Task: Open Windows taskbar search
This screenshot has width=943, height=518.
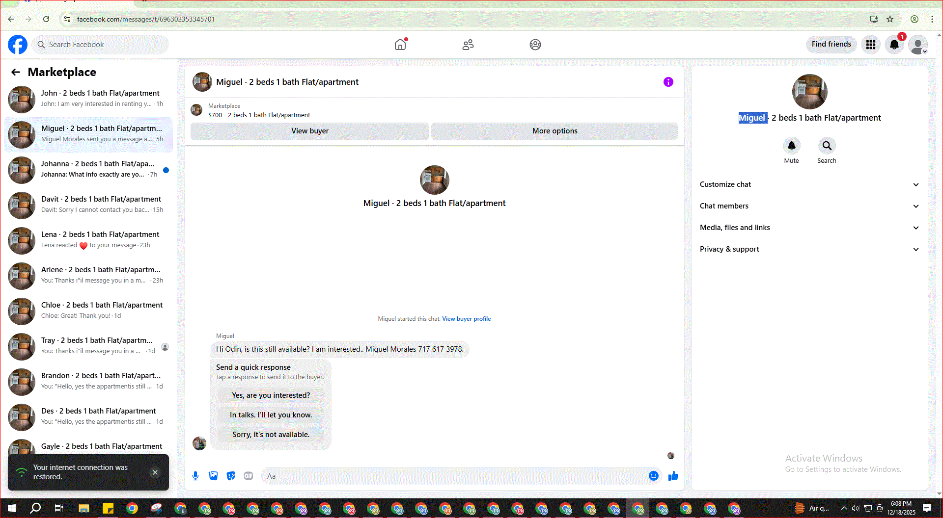Action: [x=35, y=508]
